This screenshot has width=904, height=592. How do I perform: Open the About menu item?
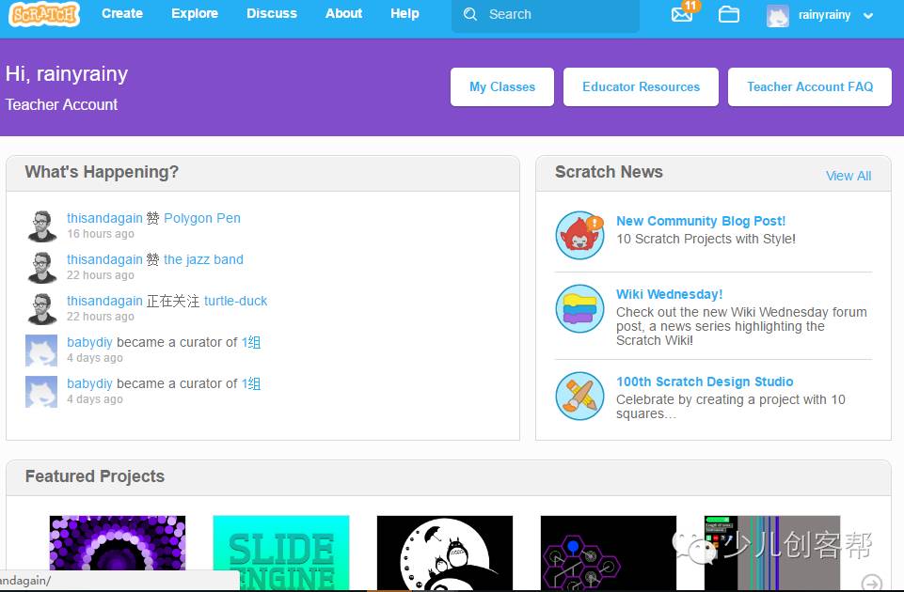click(343, 13)
